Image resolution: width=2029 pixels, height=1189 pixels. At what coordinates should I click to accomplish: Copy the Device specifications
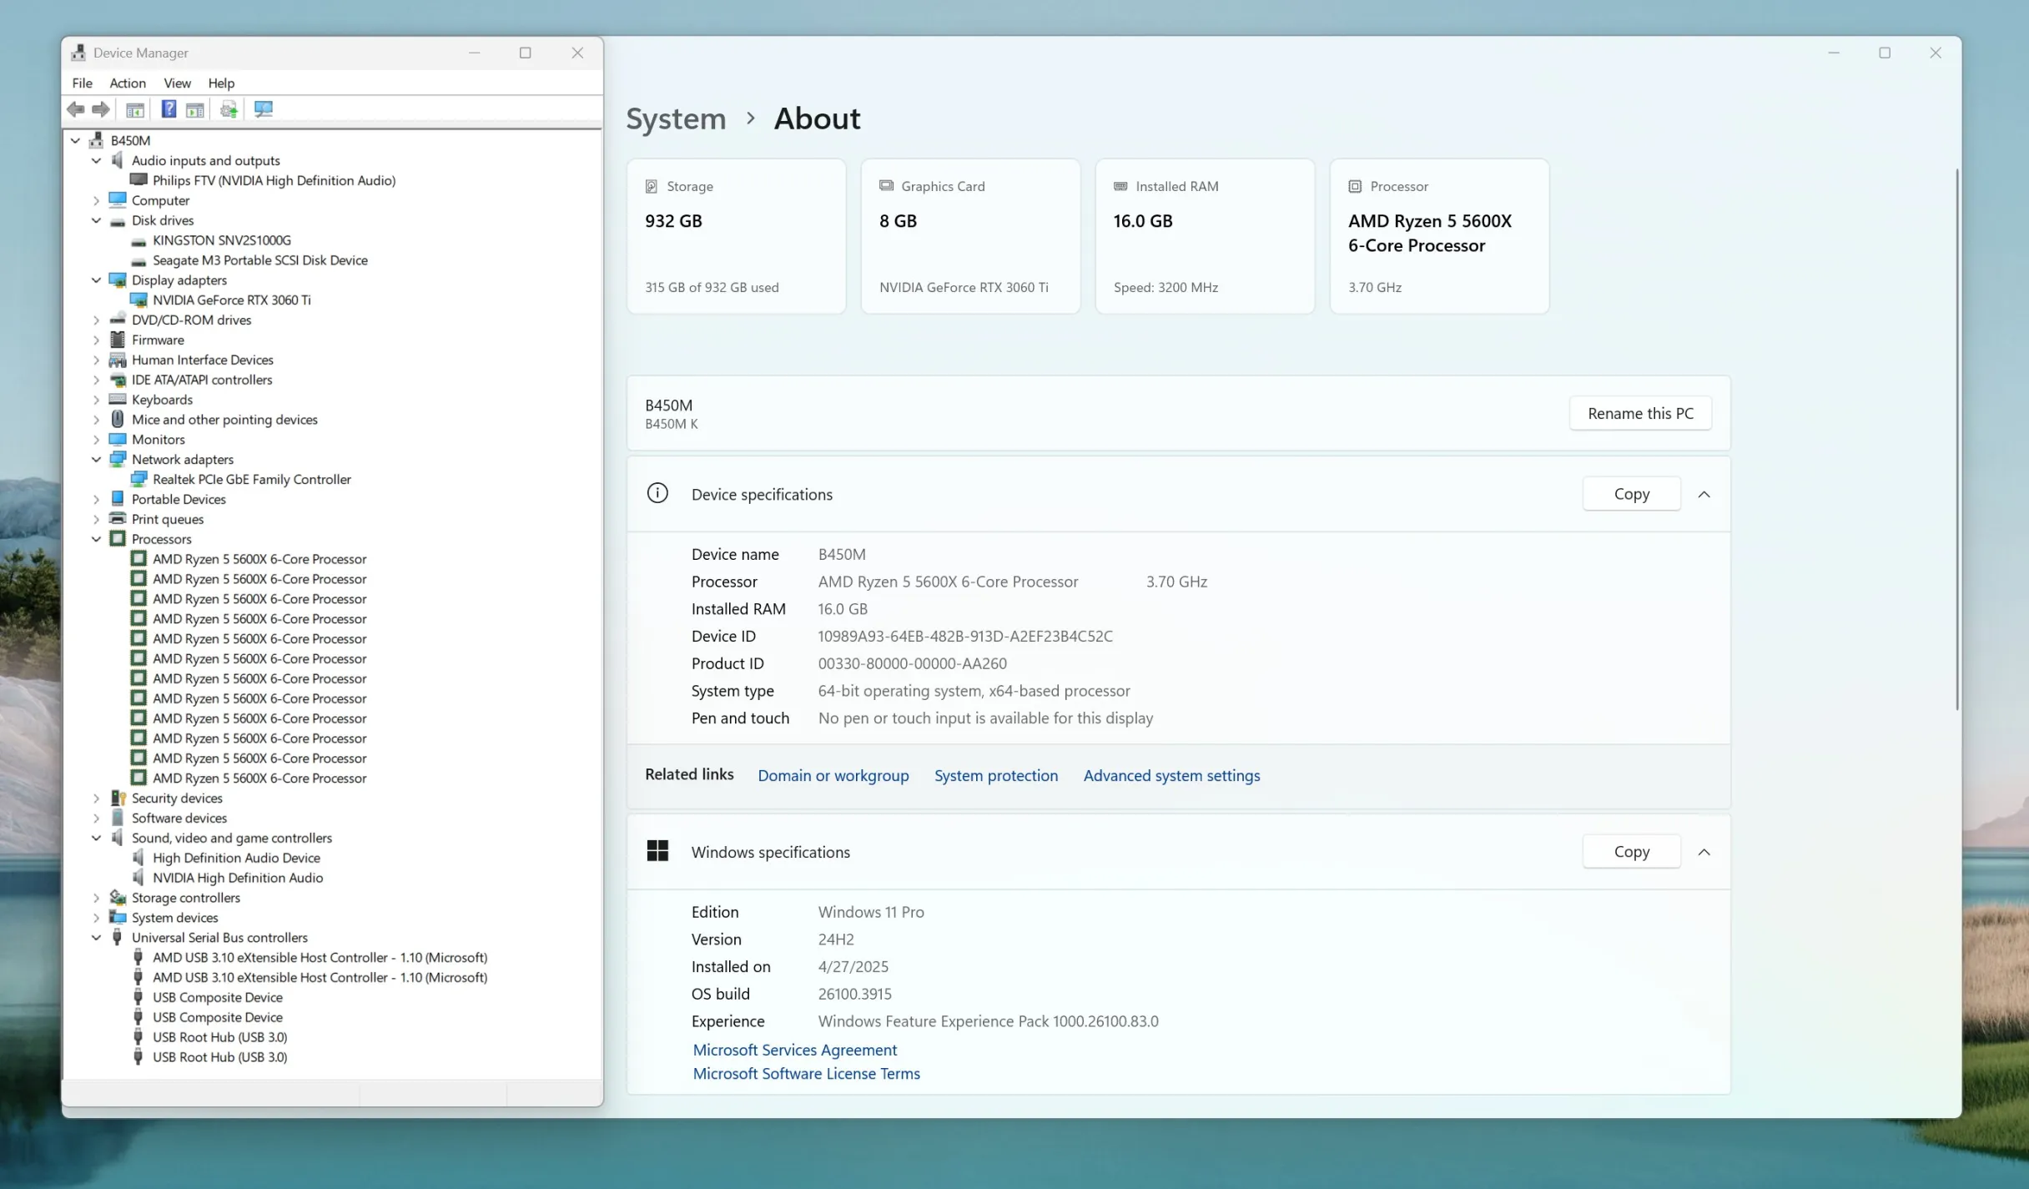1631,494
